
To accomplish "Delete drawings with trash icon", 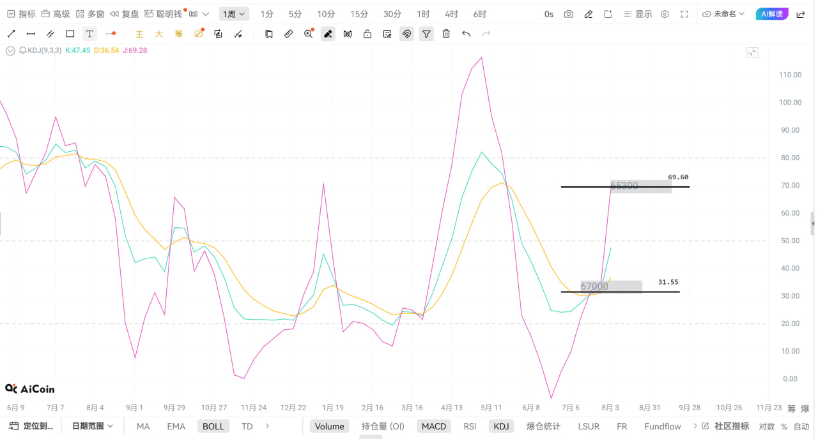I will coord(446,34).
